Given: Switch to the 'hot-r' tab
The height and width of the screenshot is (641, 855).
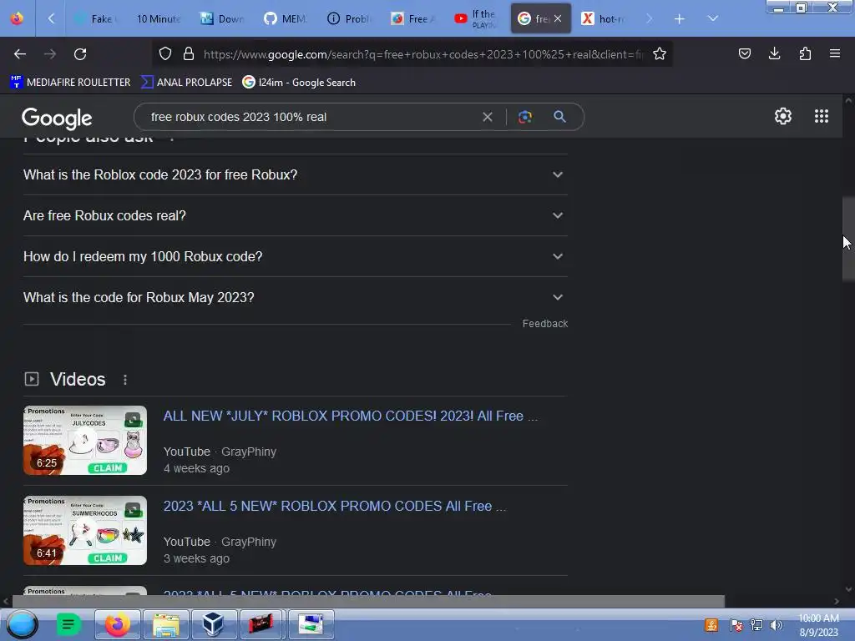Looking at the screenshot, I should pos(603,19).
